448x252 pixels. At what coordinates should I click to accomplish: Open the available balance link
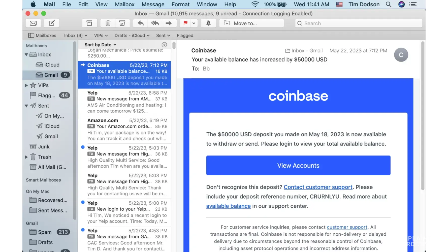(x=228, y=206)
